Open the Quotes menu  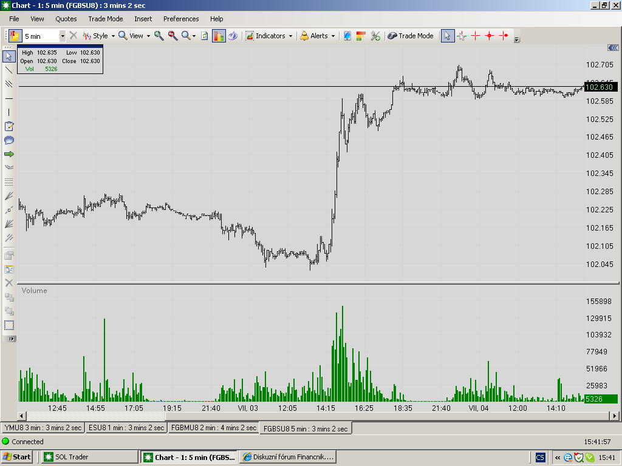[66, 19]
